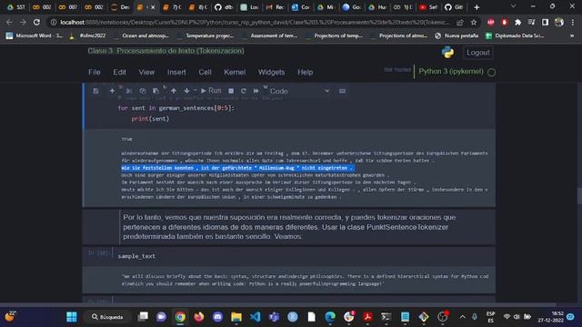Cut the selected cell with scissors icon
Screen dimensions: 582x327
coord(129,91)
